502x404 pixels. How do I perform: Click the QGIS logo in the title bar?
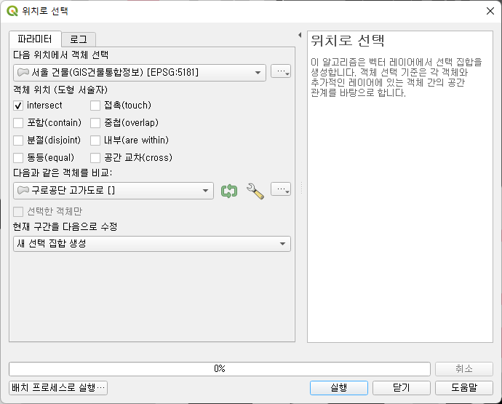[12, 11]
